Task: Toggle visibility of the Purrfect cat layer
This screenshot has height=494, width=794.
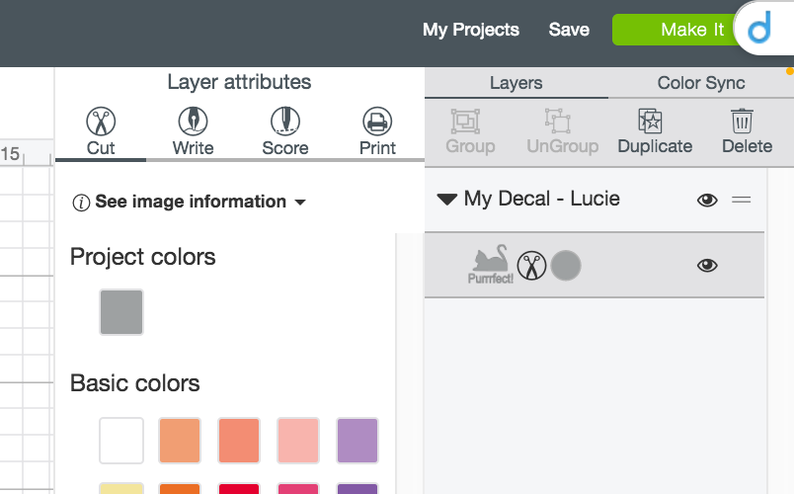Action: point(707,265)
